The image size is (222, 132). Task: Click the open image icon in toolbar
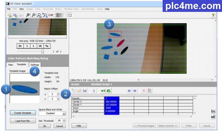(x=10, y=15)
